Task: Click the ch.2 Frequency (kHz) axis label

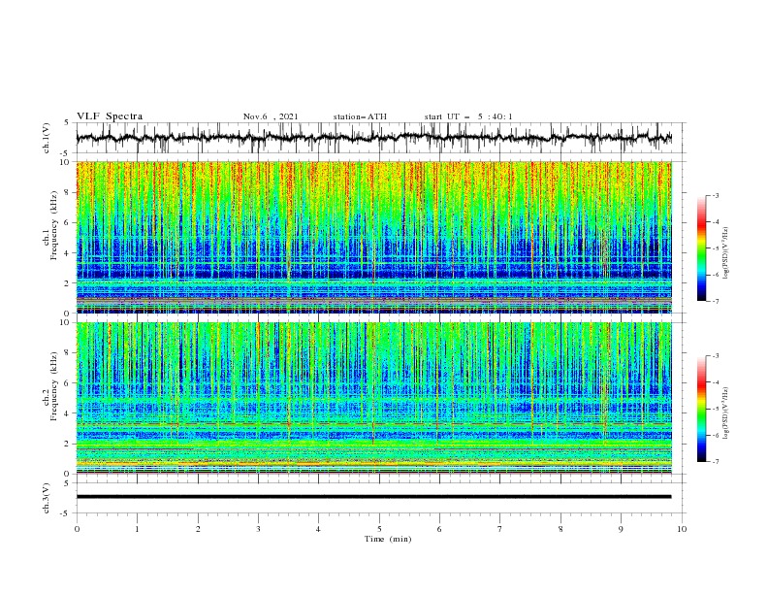Action: [x=50, y=386]
